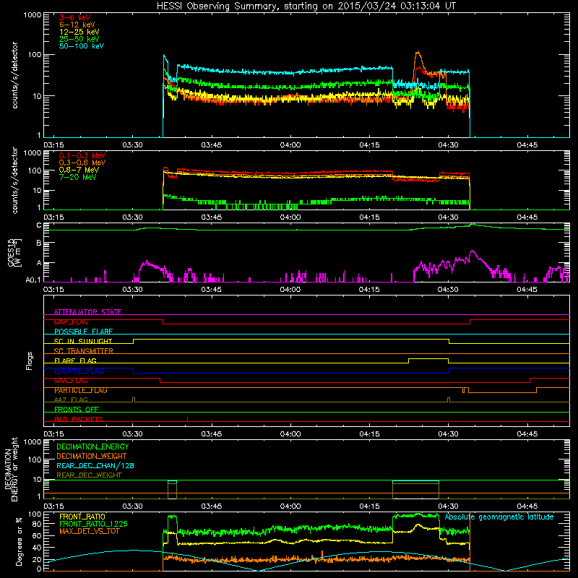Click the POSSIBLE_FLARE flag label
The width and height of the screenshot is (578, 578).
83,332
